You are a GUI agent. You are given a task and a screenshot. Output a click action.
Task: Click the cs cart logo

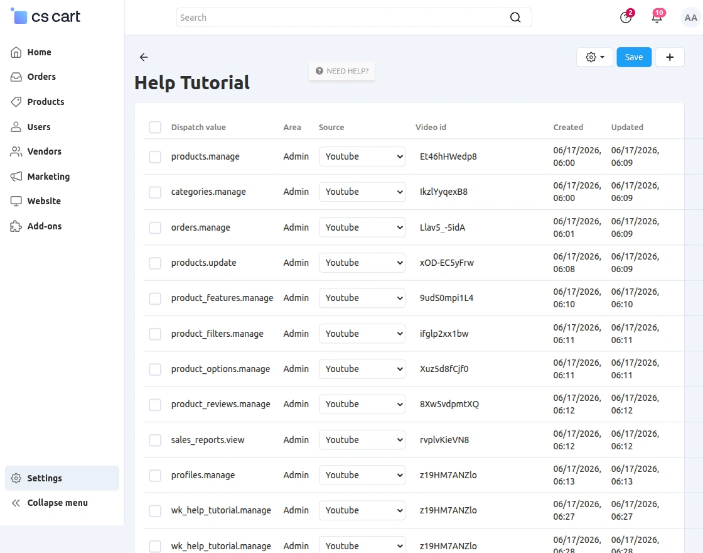coord(45,16)
